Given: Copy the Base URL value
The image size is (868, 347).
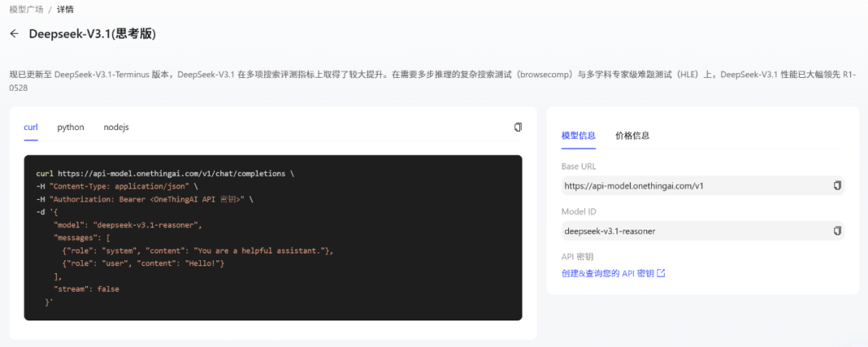Looking at the screenshot, I should point(837,186).
